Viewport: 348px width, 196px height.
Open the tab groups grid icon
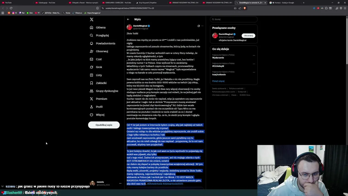3,13
